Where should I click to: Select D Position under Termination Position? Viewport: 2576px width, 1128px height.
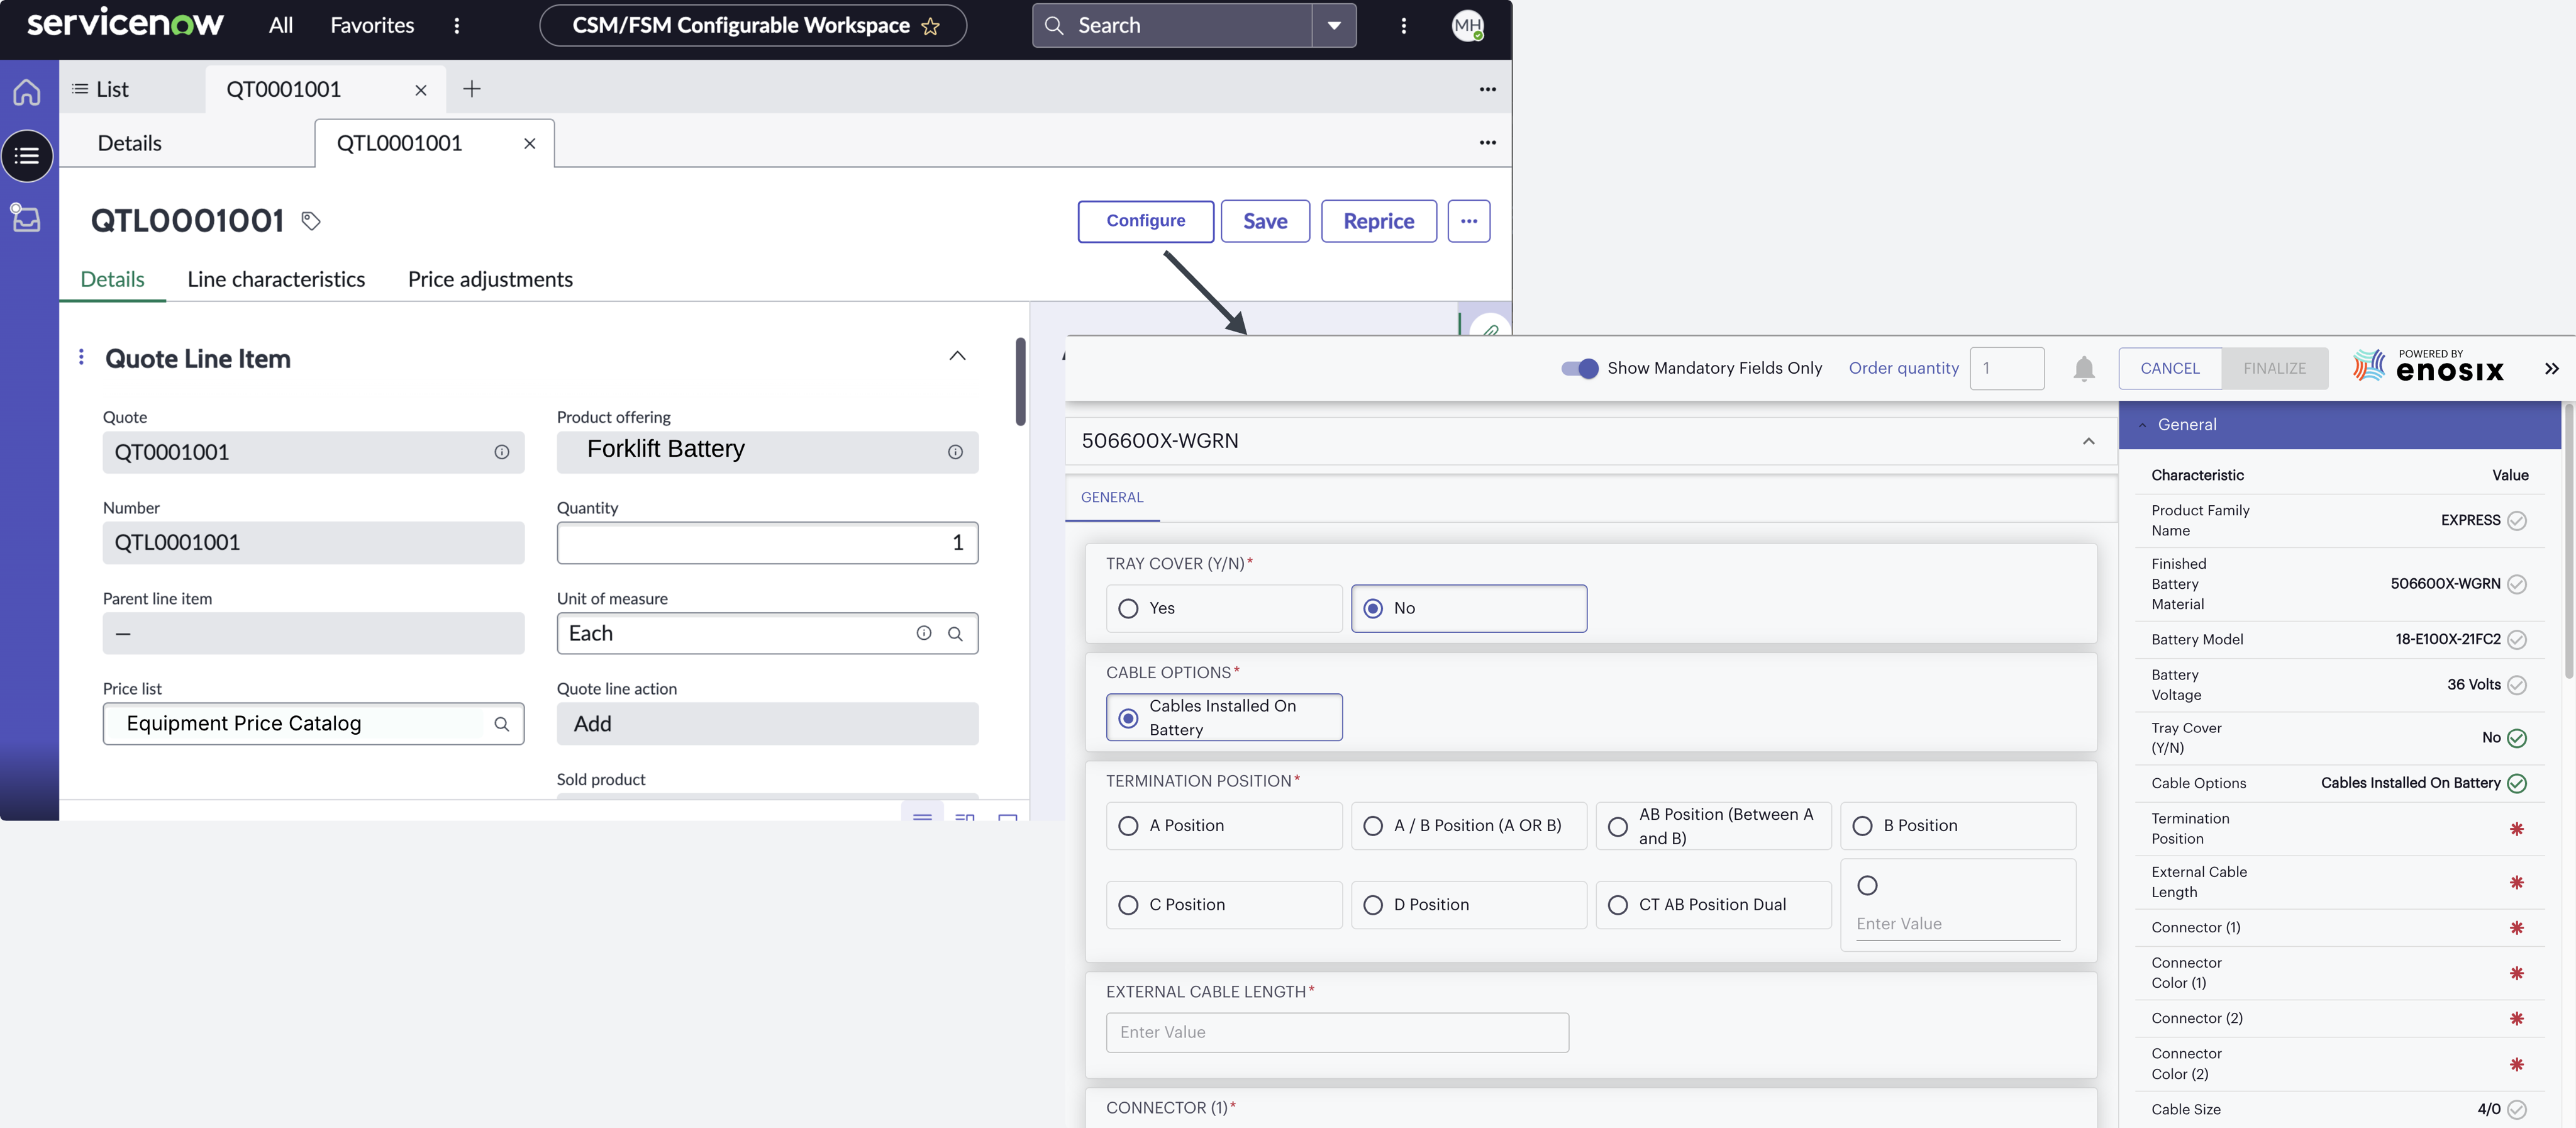point(1373,904)
